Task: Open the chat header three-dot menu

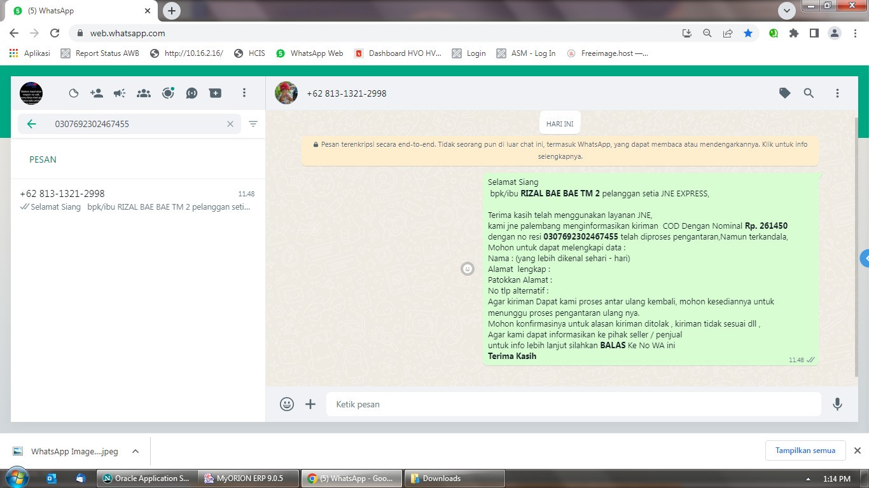Action: (837, 93)
